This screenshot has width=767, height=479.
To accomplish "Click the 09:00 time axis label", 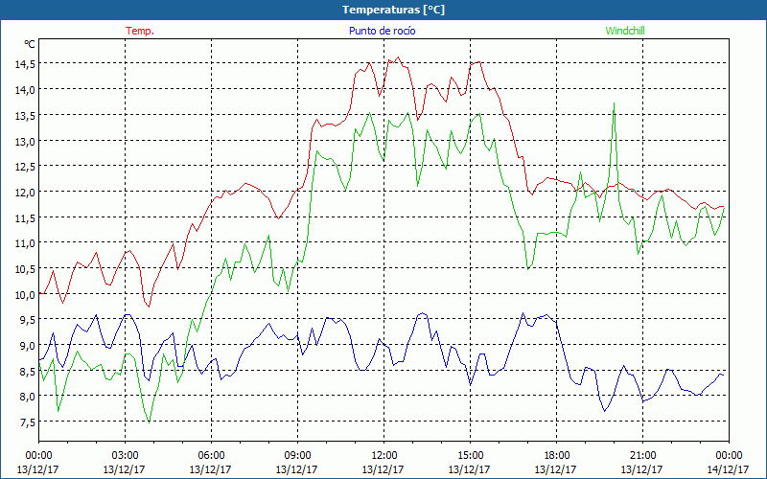I will 297,455.
